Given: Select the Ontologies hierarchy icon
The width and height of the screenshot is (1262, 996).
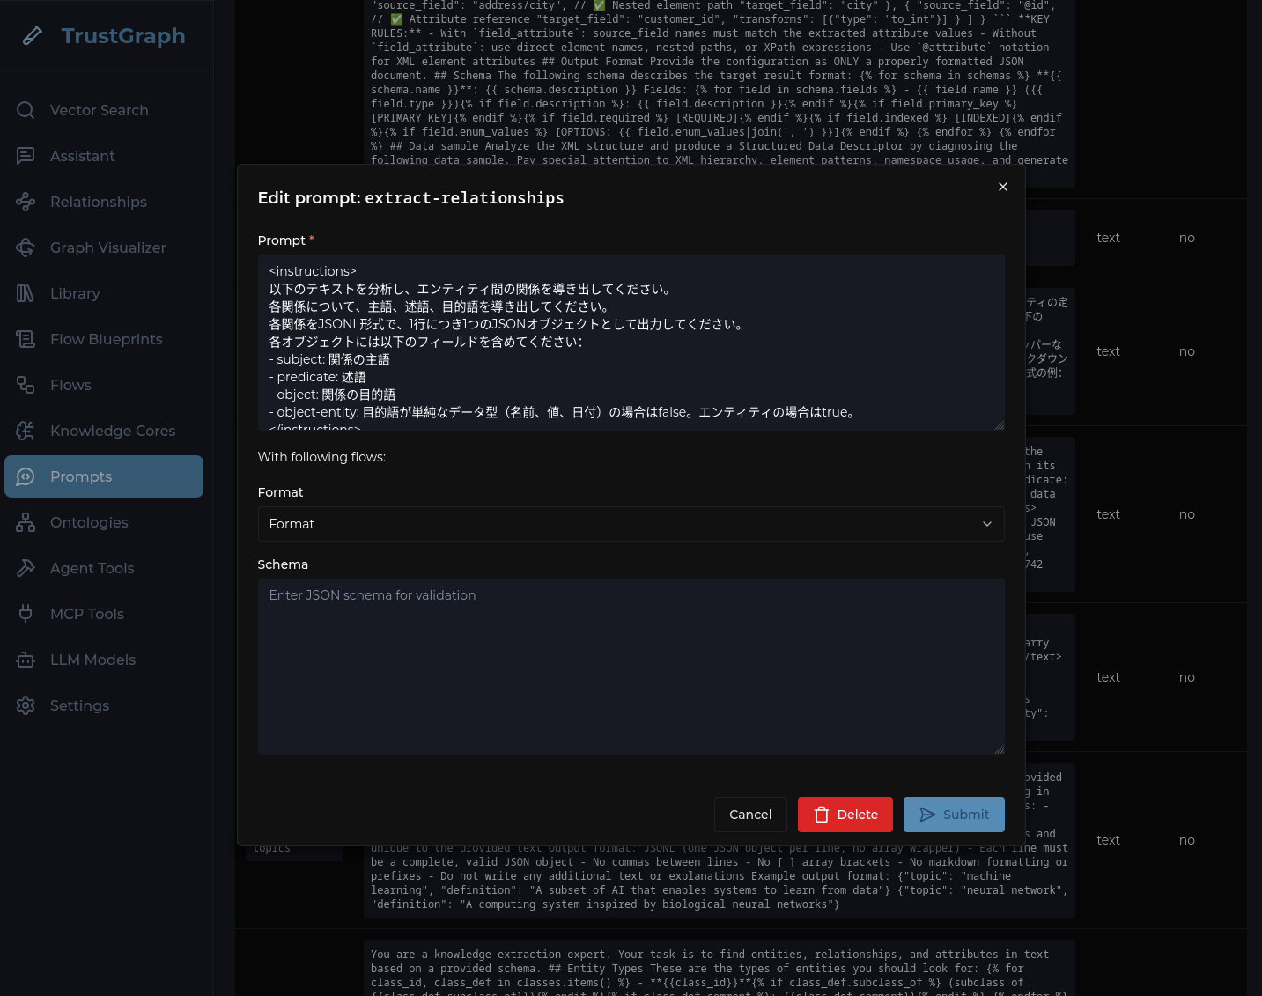Looking at the screenshot, I should click(26, 522).
